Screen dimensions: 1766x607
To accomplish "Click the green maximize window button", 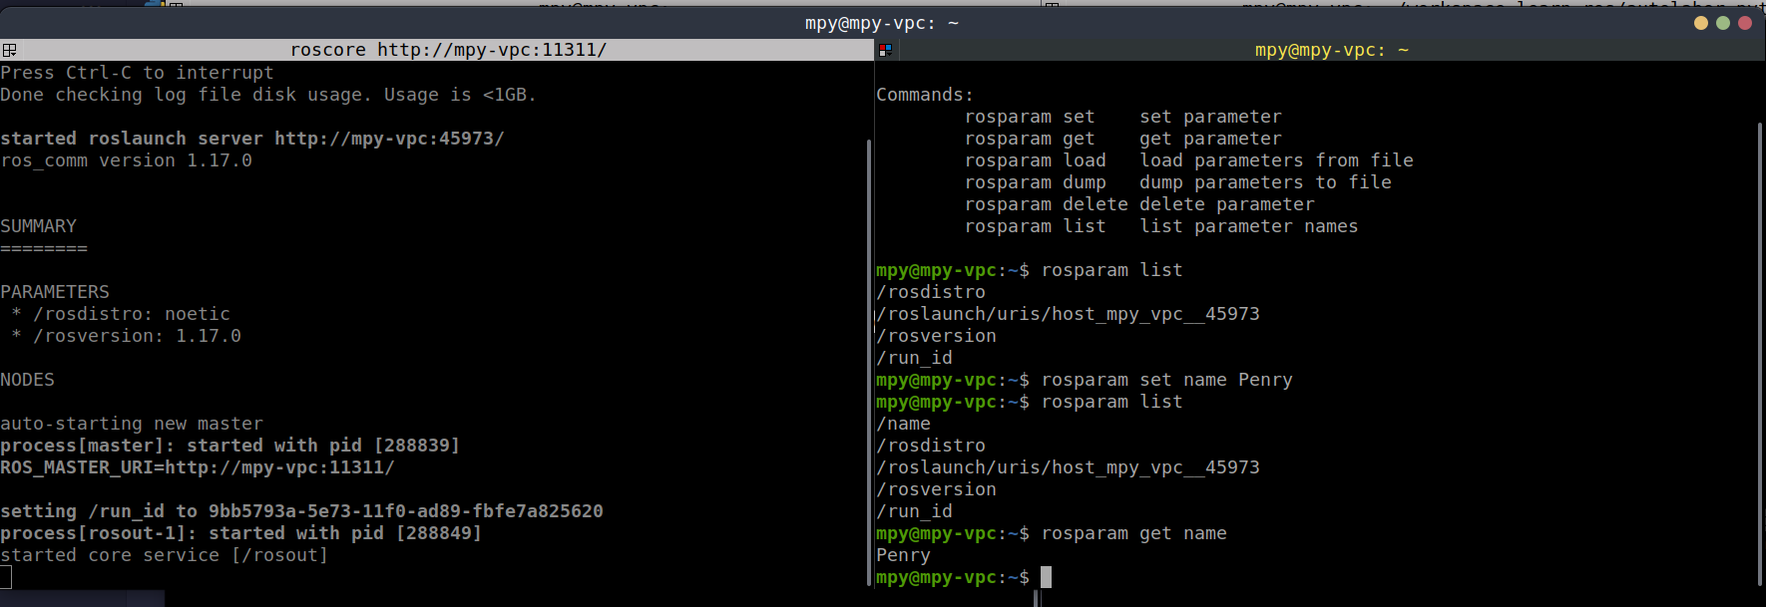I will pyautogui.click(x=1723, y=23).
